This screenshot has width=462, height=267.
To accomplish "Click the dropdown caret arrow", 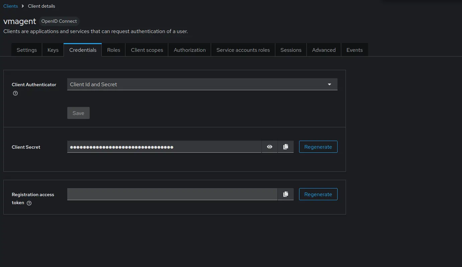I will (329, 84).
